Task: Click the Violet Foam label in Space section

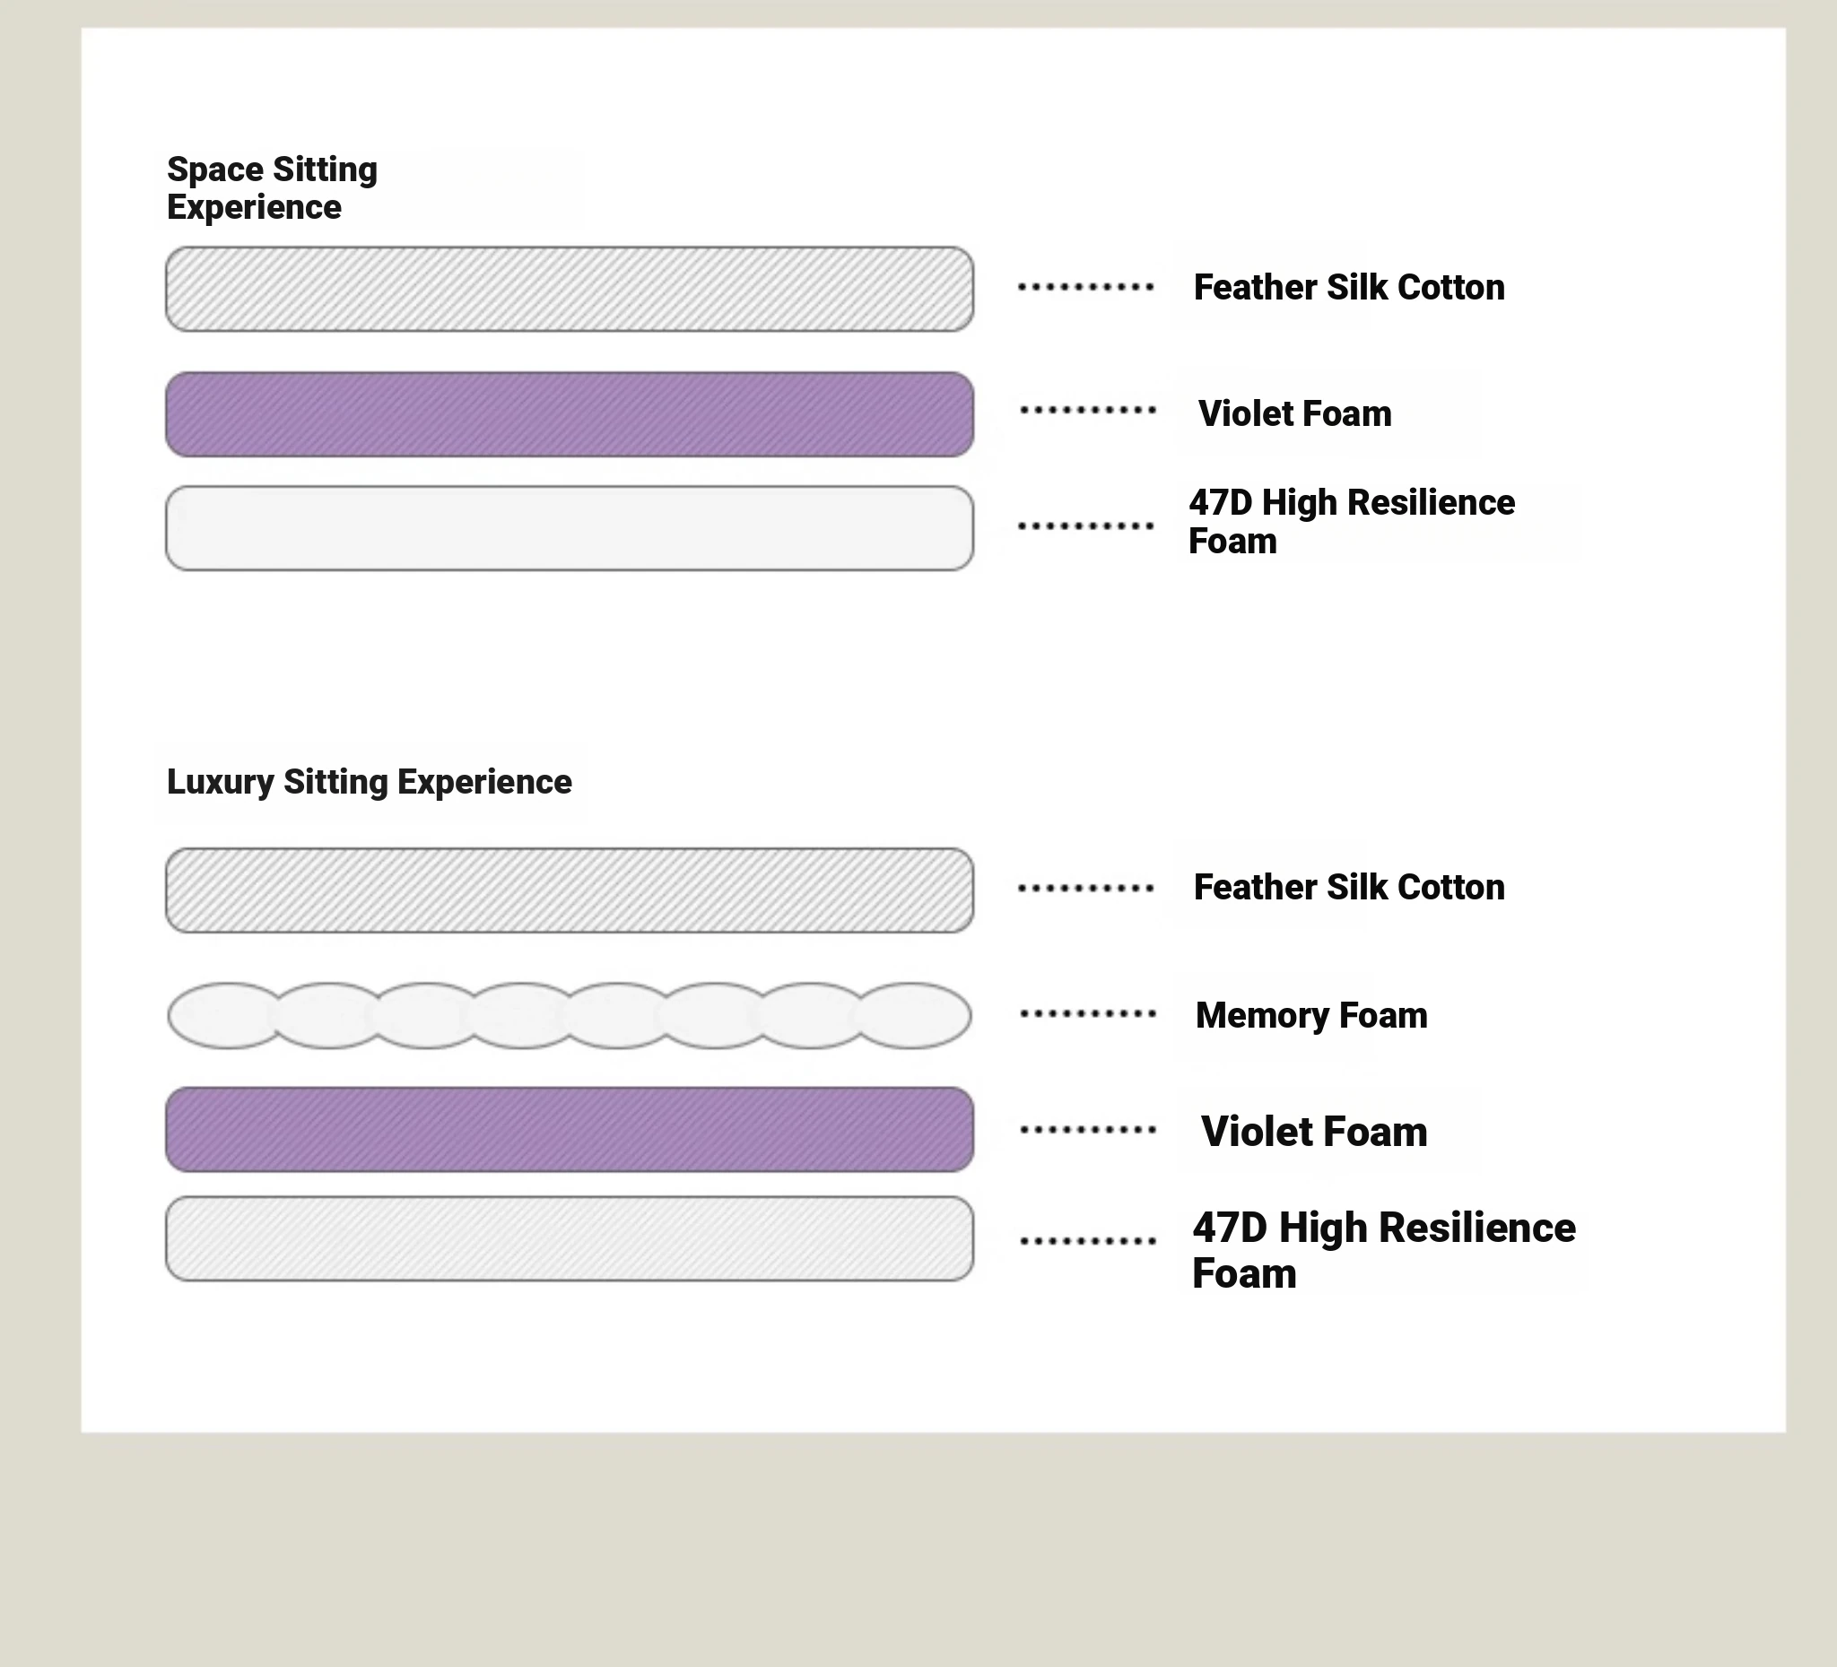Action: pos(1295,413)
